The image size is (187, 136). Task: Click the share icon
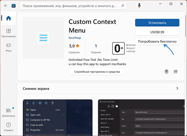[x=176, y=72]
